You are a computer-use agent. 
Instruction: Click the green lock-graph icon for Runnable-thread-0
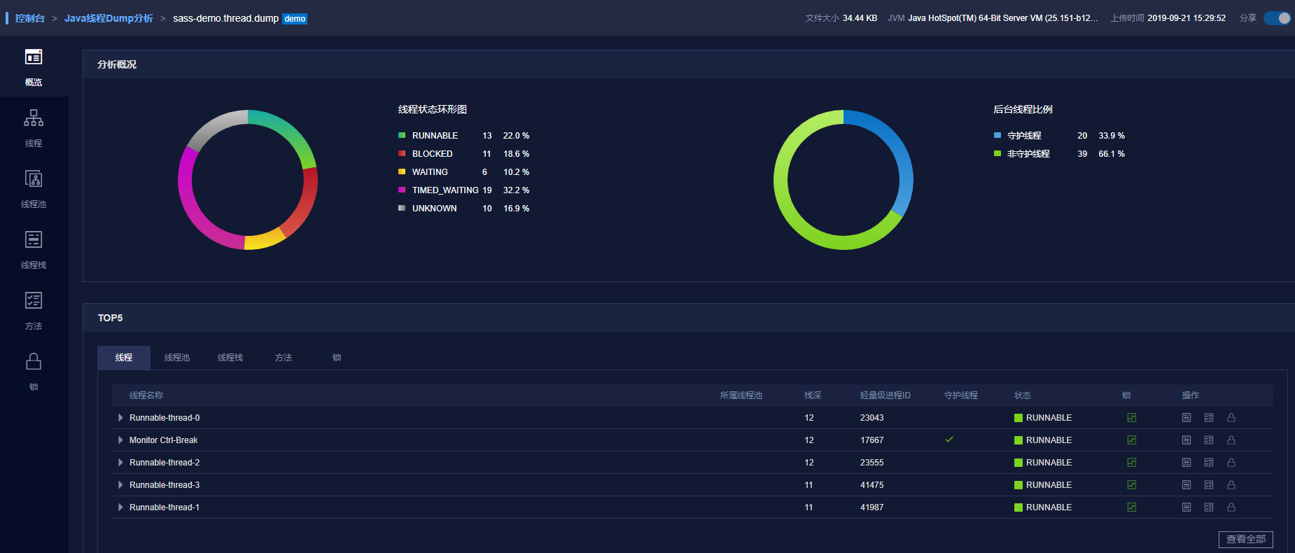click(1131, 418)
